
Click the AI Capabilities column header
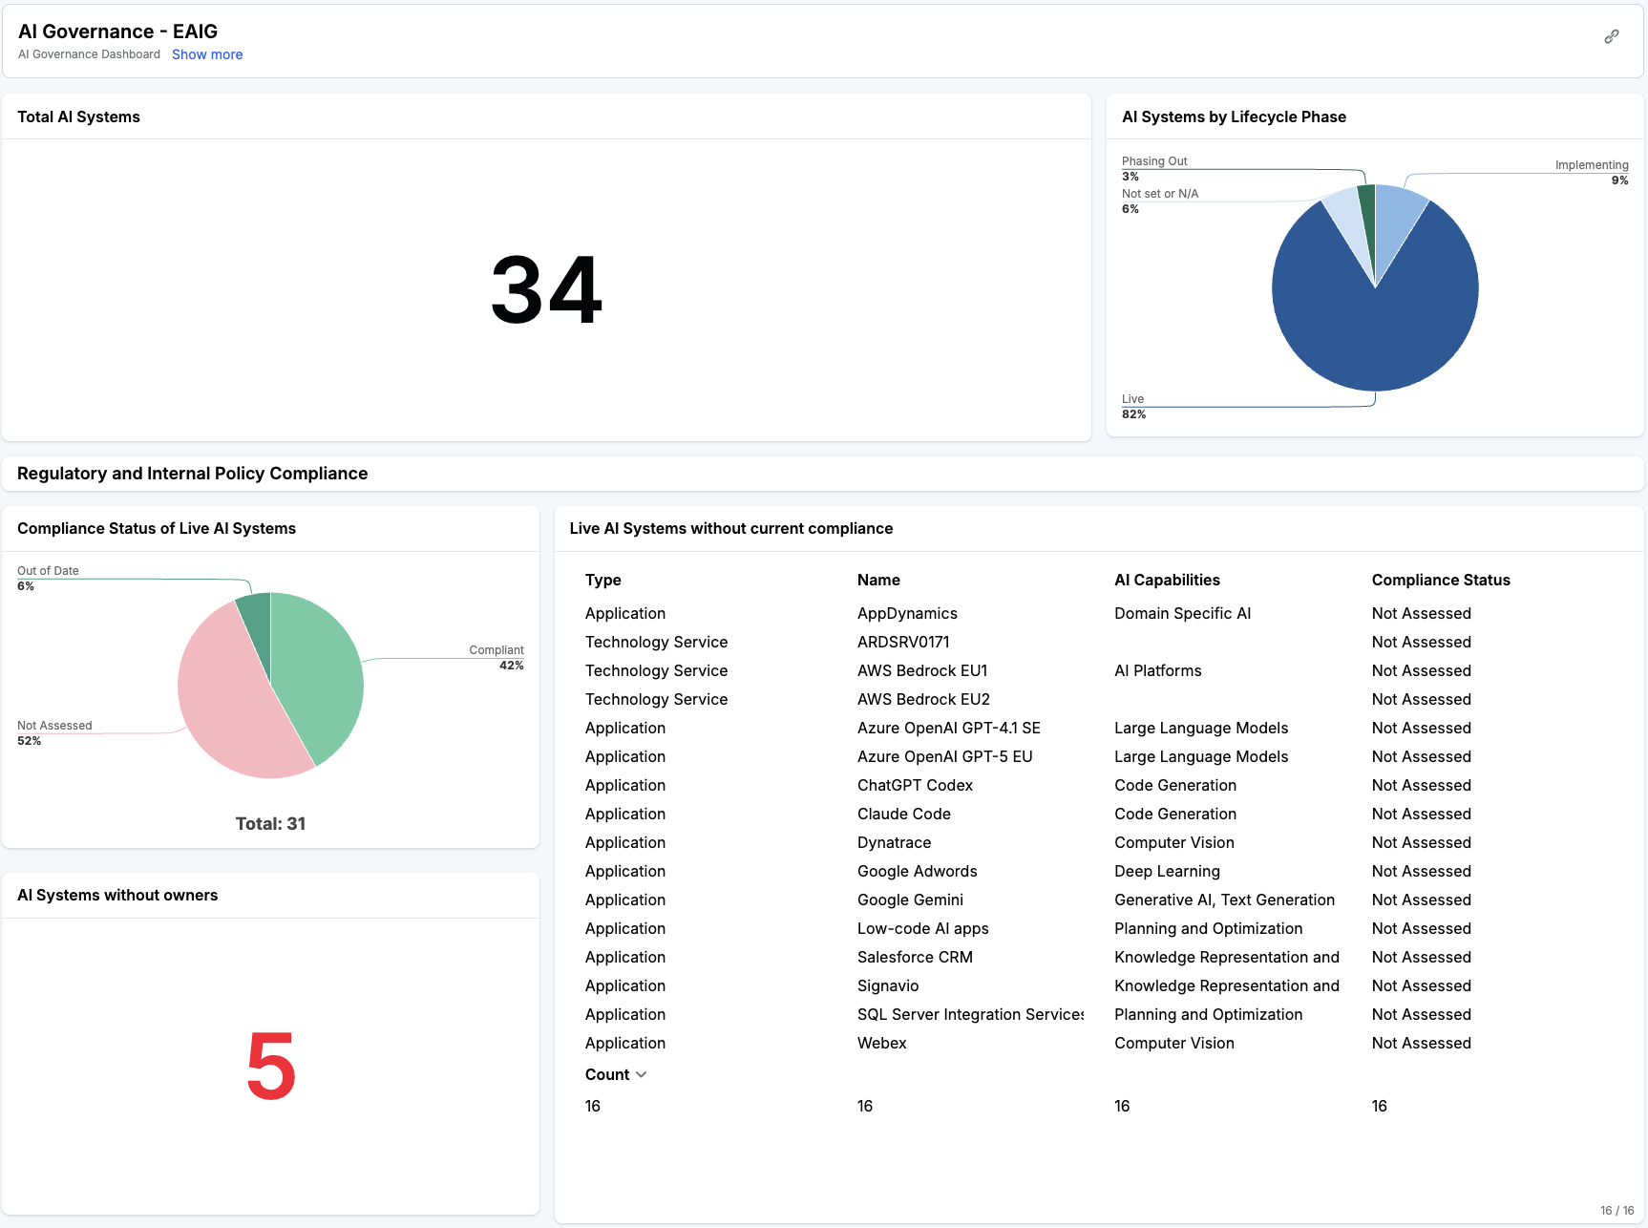[x=1167, y=580]
